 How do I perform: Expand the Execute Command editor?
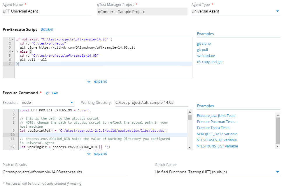pos(97,154)
